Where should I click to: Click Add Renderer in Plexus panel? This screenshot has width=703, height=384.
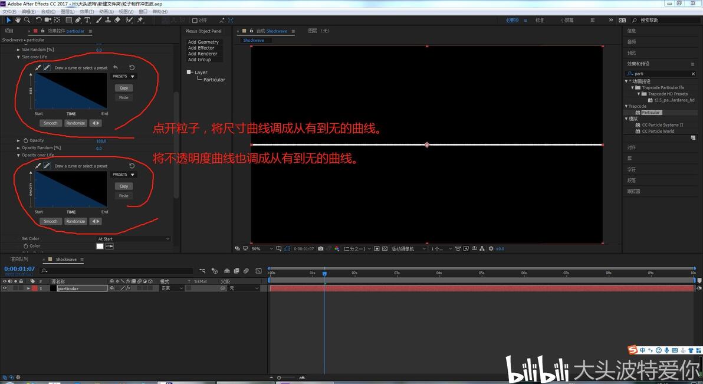(x=202, y=54)
